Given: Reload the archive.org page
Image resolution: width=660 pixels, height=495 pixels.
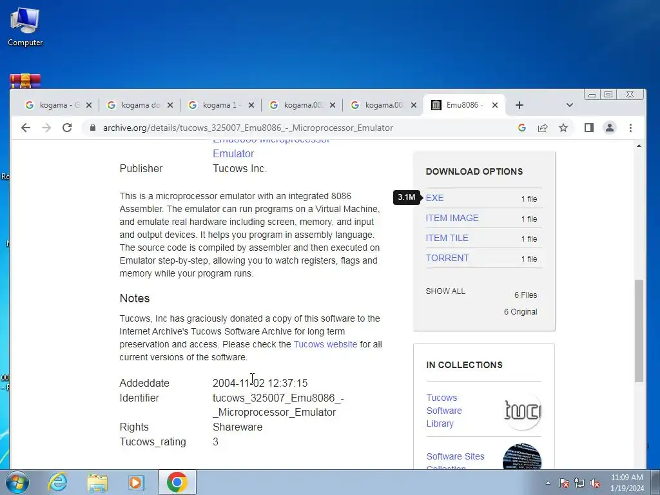Looking at the screenshot, I should [x=67, y=128].
